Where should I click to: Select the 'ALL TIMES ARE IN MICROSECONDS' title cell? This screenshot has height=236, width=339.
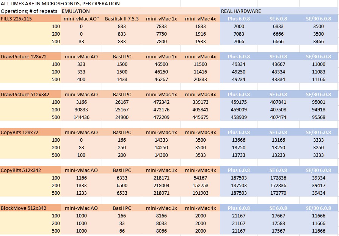pyautogui.click(x=60, y=3)
